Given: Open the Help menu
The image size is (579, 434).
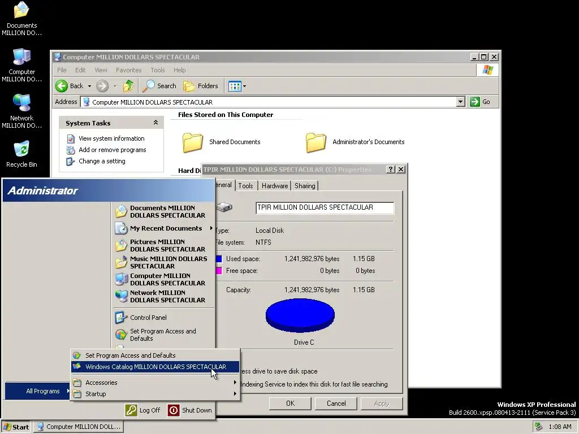Looking at the screenshot, I should point(179,70).
